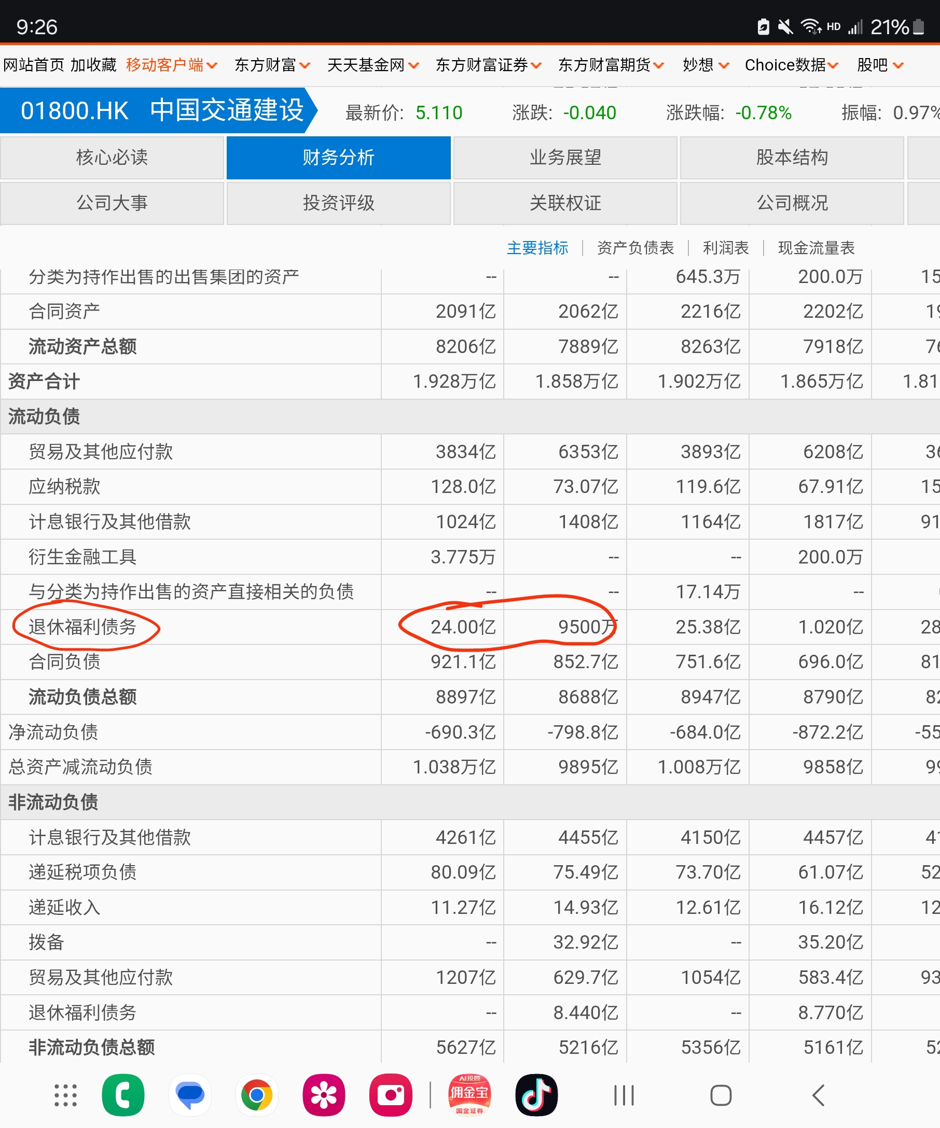940x1128 pixels.
Task: Tap the 最新价 5.110 value
Action: [439, 113]
